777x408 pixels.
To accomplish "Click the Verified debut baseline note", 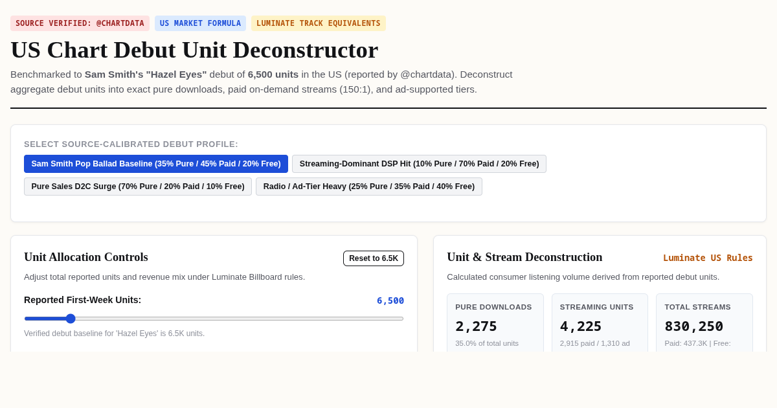I will point(114,334).
